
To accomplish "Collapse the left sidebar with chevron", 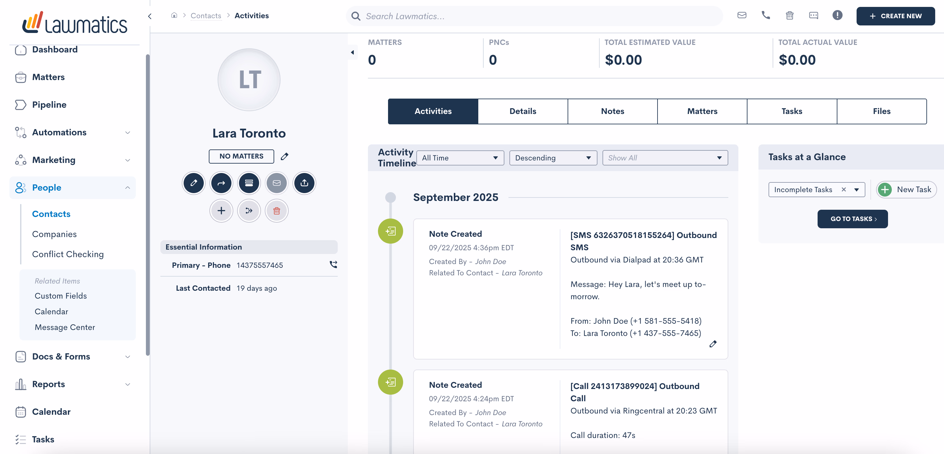I will (150, 16).
